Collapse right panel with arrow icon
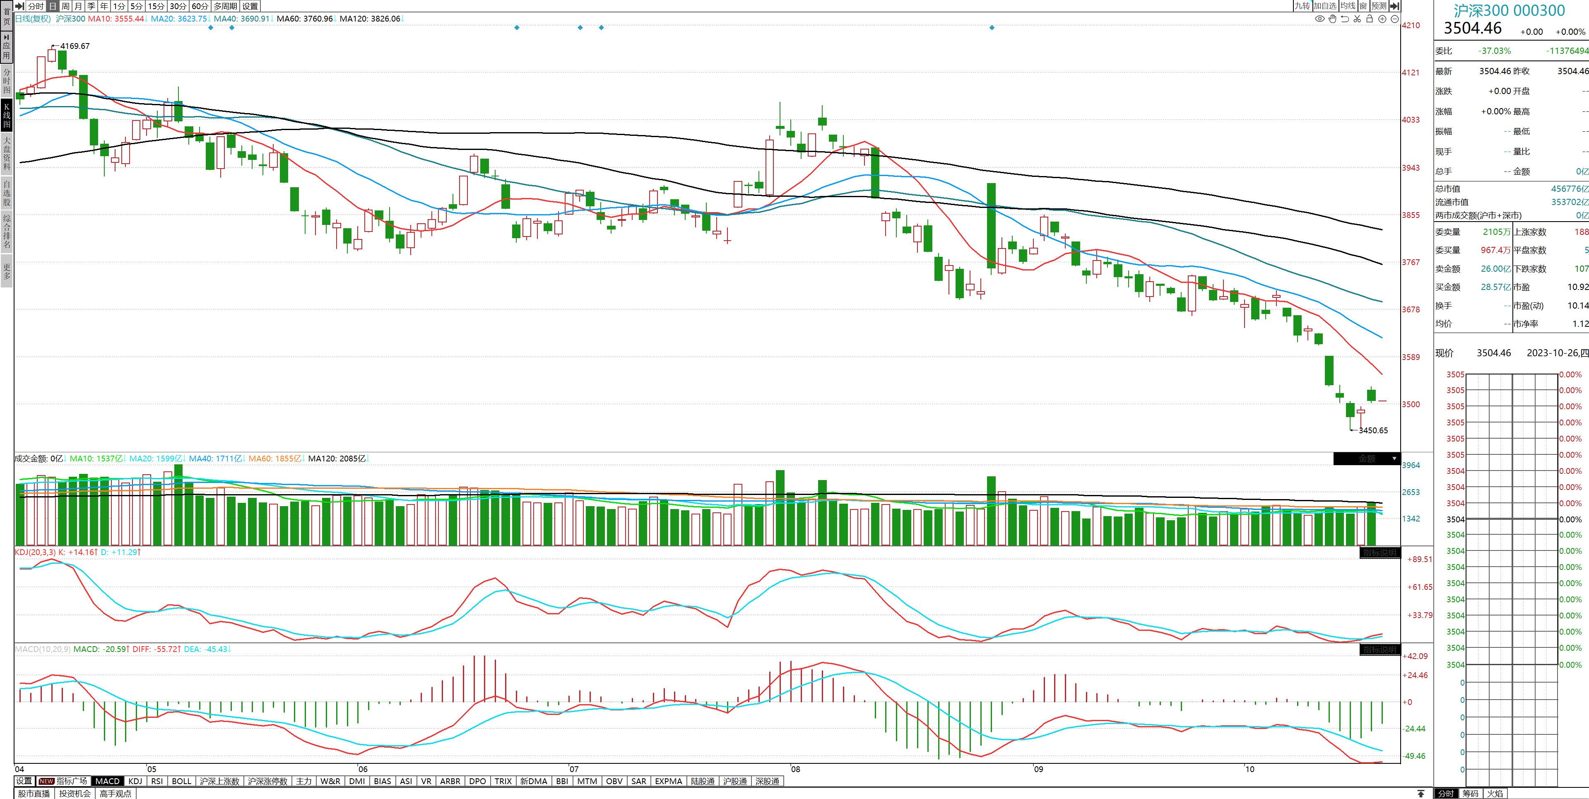Image resolution: width=1589 pixels, height=799 pixels. tap(1395, 5)
